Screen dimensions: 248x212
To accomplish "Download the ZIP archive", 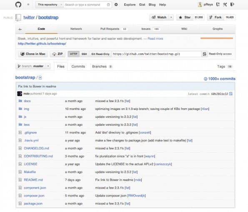I will [x=58, y=54].
